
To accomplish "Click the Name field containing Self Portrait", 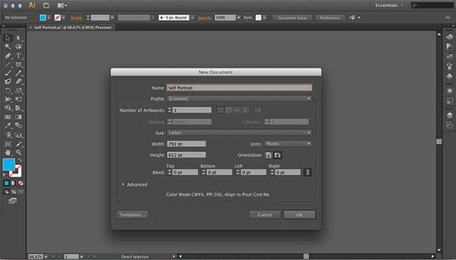I will (x=239, y=87).
